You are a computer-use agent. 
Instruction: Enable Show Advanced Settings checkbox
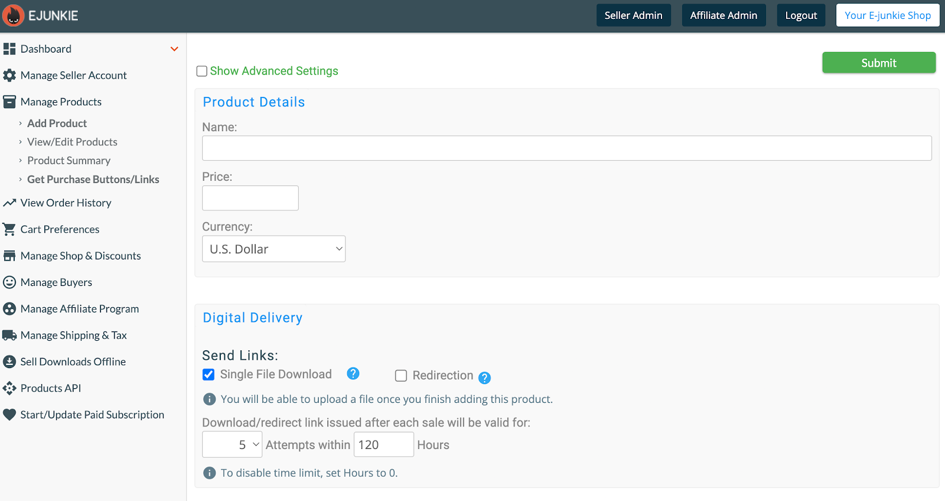[x=202, y=71]
